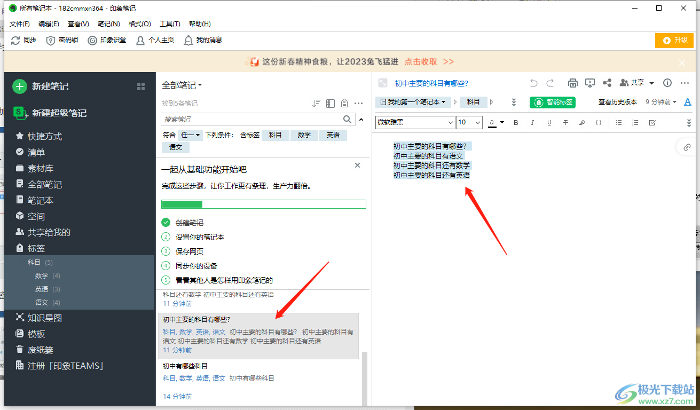Open 我的第一个笔记本 notebook dropdown
This screenshot has width=700, height=410.
(x=413, y=102)
